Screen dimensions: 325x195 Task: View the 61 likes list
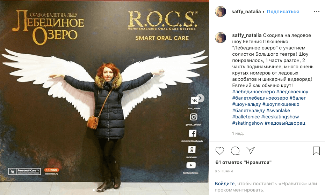(x=244, y=162)
